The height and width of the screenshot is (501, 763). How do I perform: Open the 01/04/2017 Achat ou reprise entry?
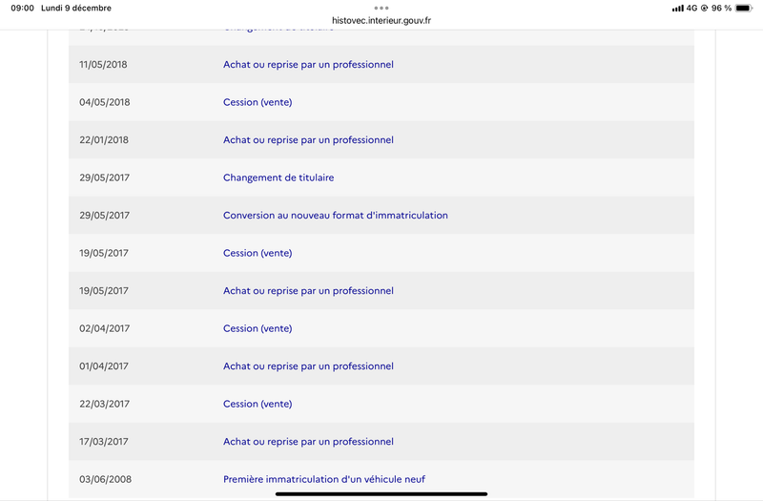308,366
